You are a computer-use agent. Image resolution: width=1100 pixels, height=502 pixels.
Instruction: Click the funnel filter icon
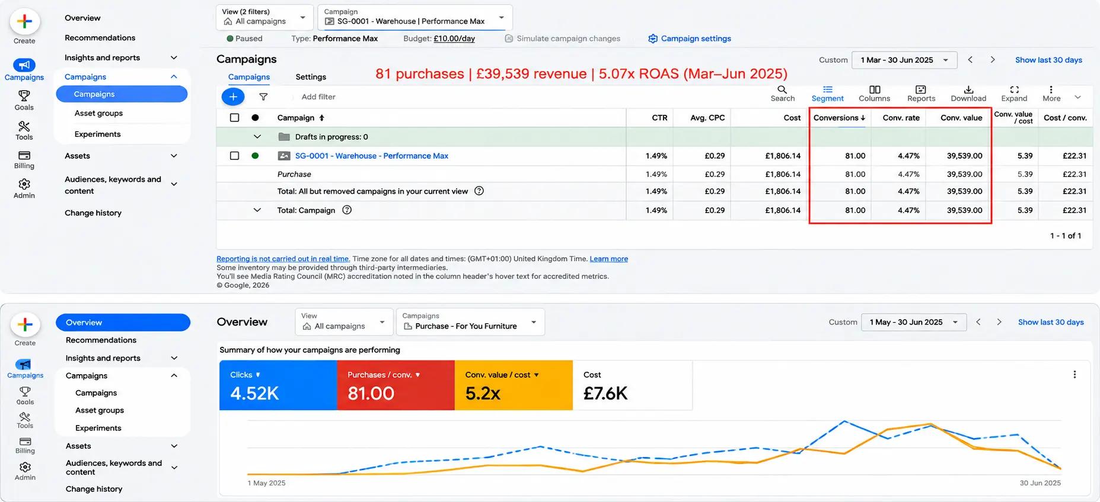(x=263, y=96)
